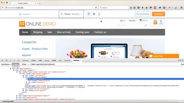Open the Firefox hamburger menu
This screenshot has width=184, height=103.
point(181,8)
